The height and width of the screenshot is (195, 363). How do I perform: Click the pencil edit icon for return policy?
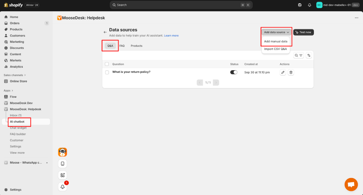coord(283,72)
